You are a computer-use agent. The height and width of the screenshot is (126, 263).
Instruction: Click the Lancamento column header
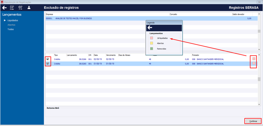click(x=72, y=55)
